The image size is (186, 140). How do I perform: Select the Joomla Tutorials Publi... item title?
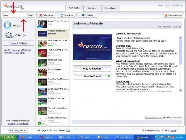click(x=58, y=118)
